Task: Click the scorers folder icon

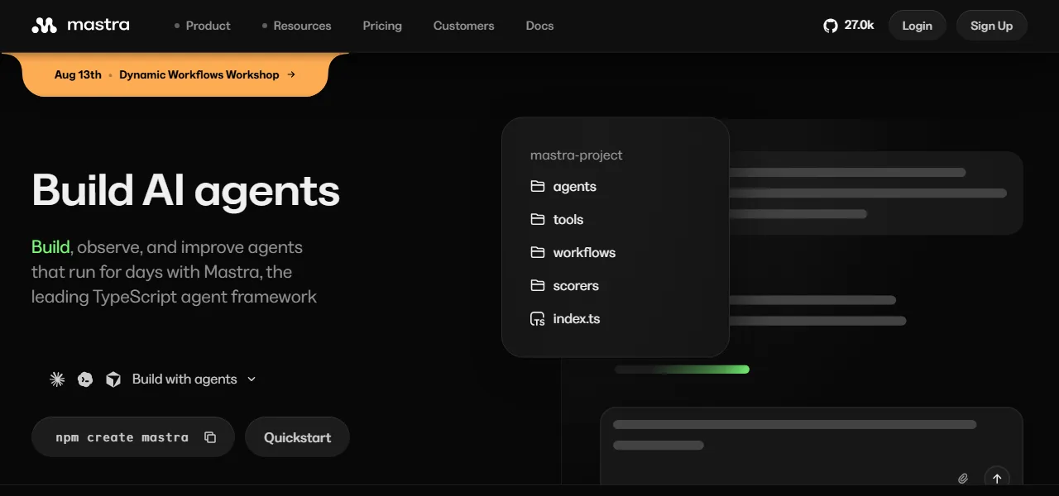Action: coord(538,285)
